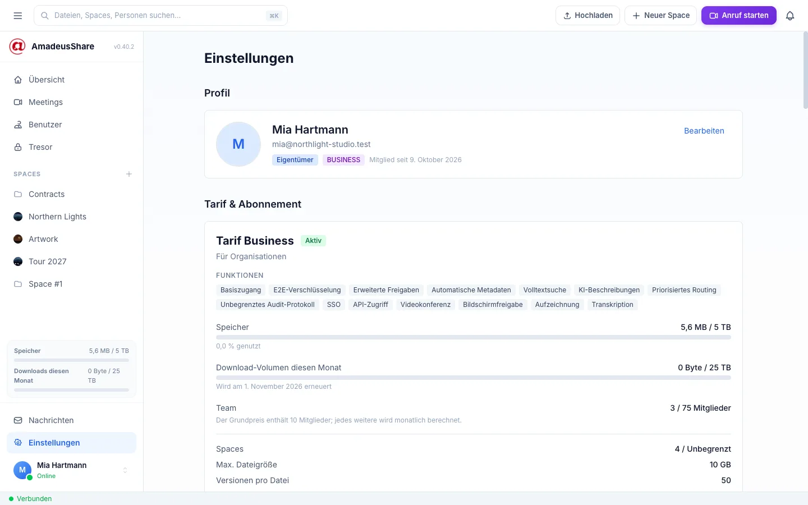Click the Hochladen upload button

click(x=587, y=16)
